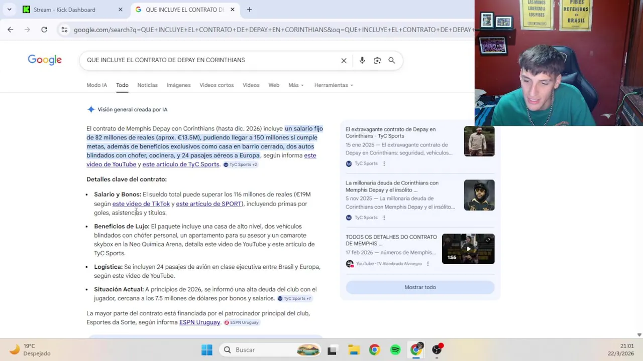Clear the search query with X
Viewport: 643px width, 361px height.
[x=344, y=61]
